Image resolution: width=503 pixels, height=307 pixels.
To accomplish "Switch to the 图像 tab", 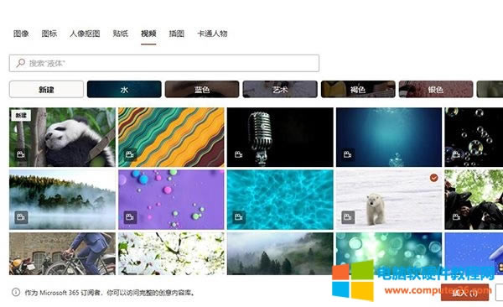I will click(21, 34).
